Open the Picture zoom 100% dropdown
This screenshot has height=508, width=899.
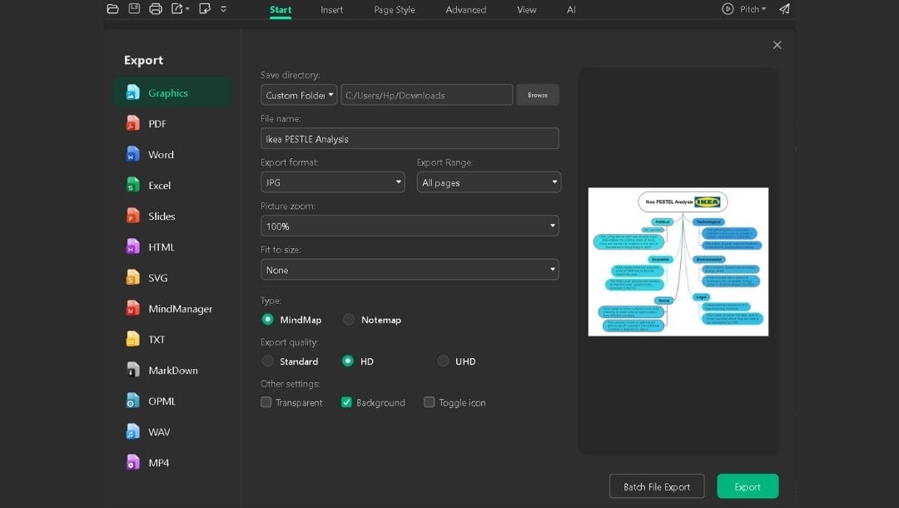click(410, 226)
